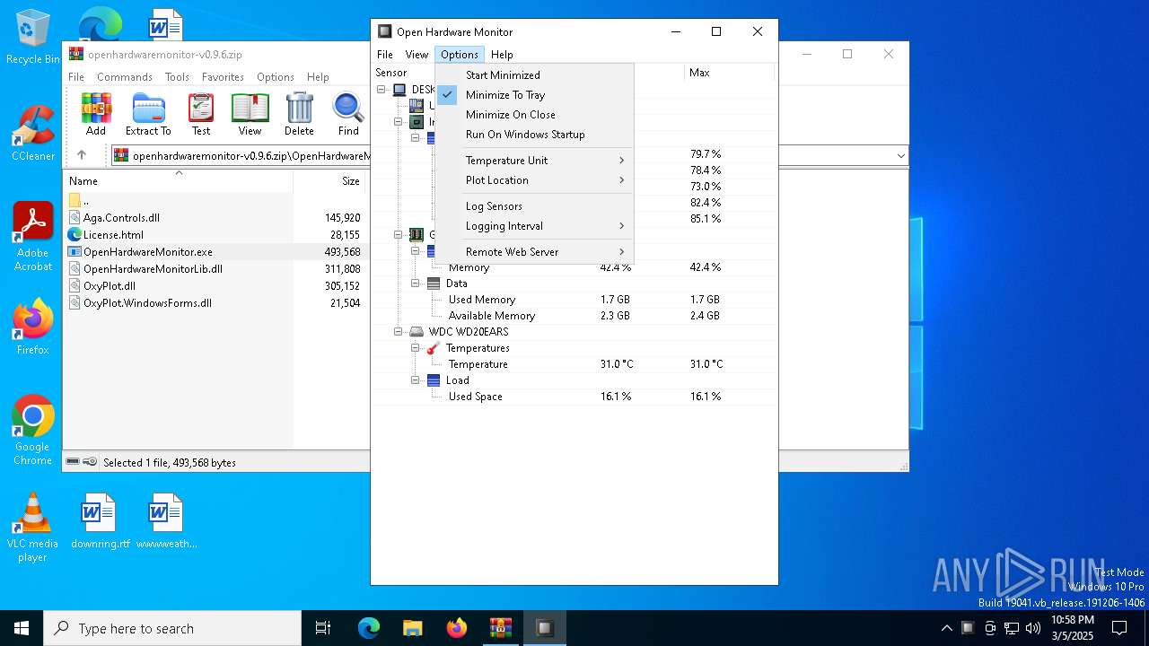Close the Options menu in Hardware Monitor
The width and height of the screenshot is (1149, 646).
459,55
